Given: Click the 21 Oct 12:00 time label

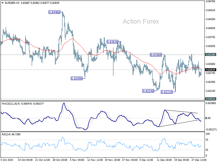Looking at the screenshot, I should click(x=43, y=160).
